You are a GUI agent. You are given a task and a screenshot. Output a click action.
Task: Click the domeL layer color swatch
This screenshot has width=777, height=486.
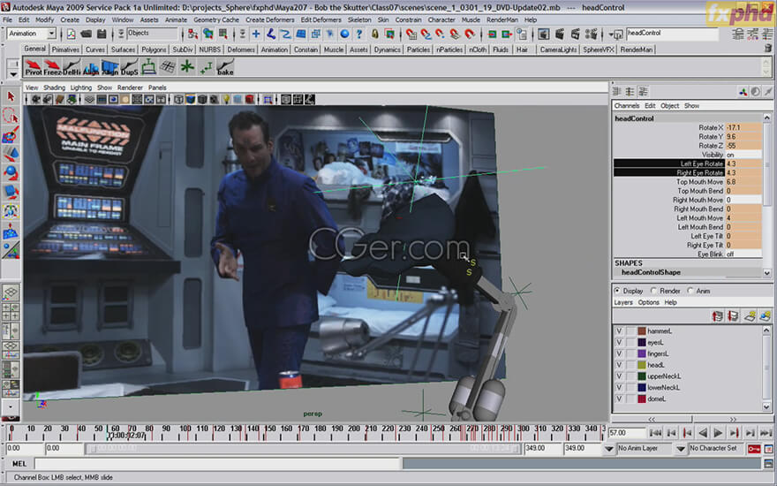642,399
